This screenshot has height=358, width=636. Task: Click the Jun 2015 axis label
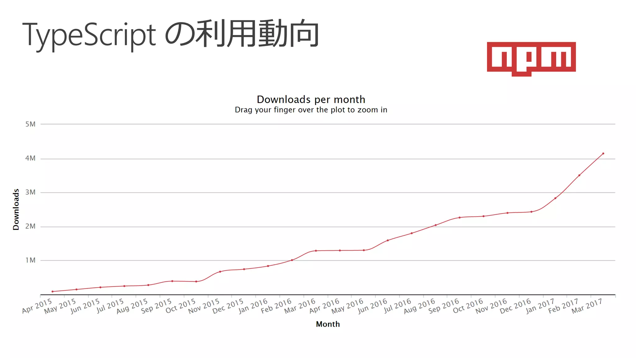coord(85,306)
